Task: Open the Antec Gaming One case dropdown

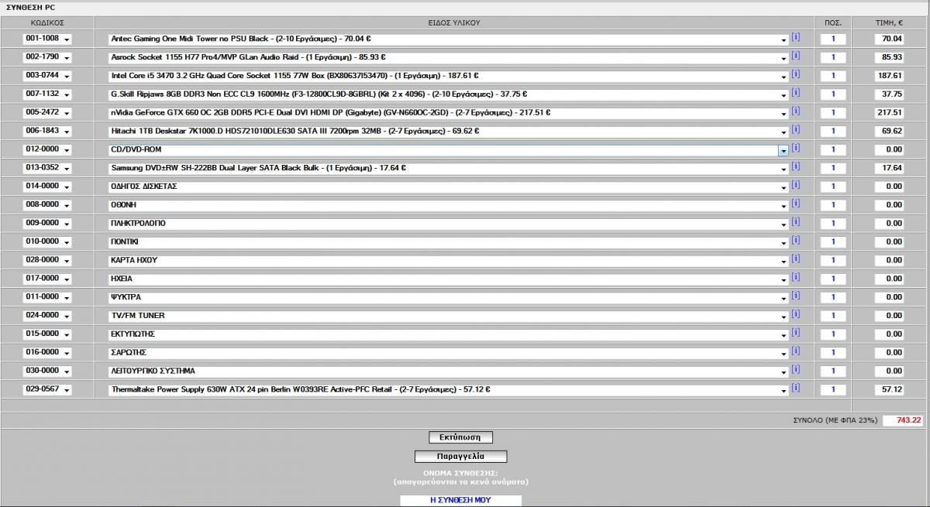Action: coord(449,39)
